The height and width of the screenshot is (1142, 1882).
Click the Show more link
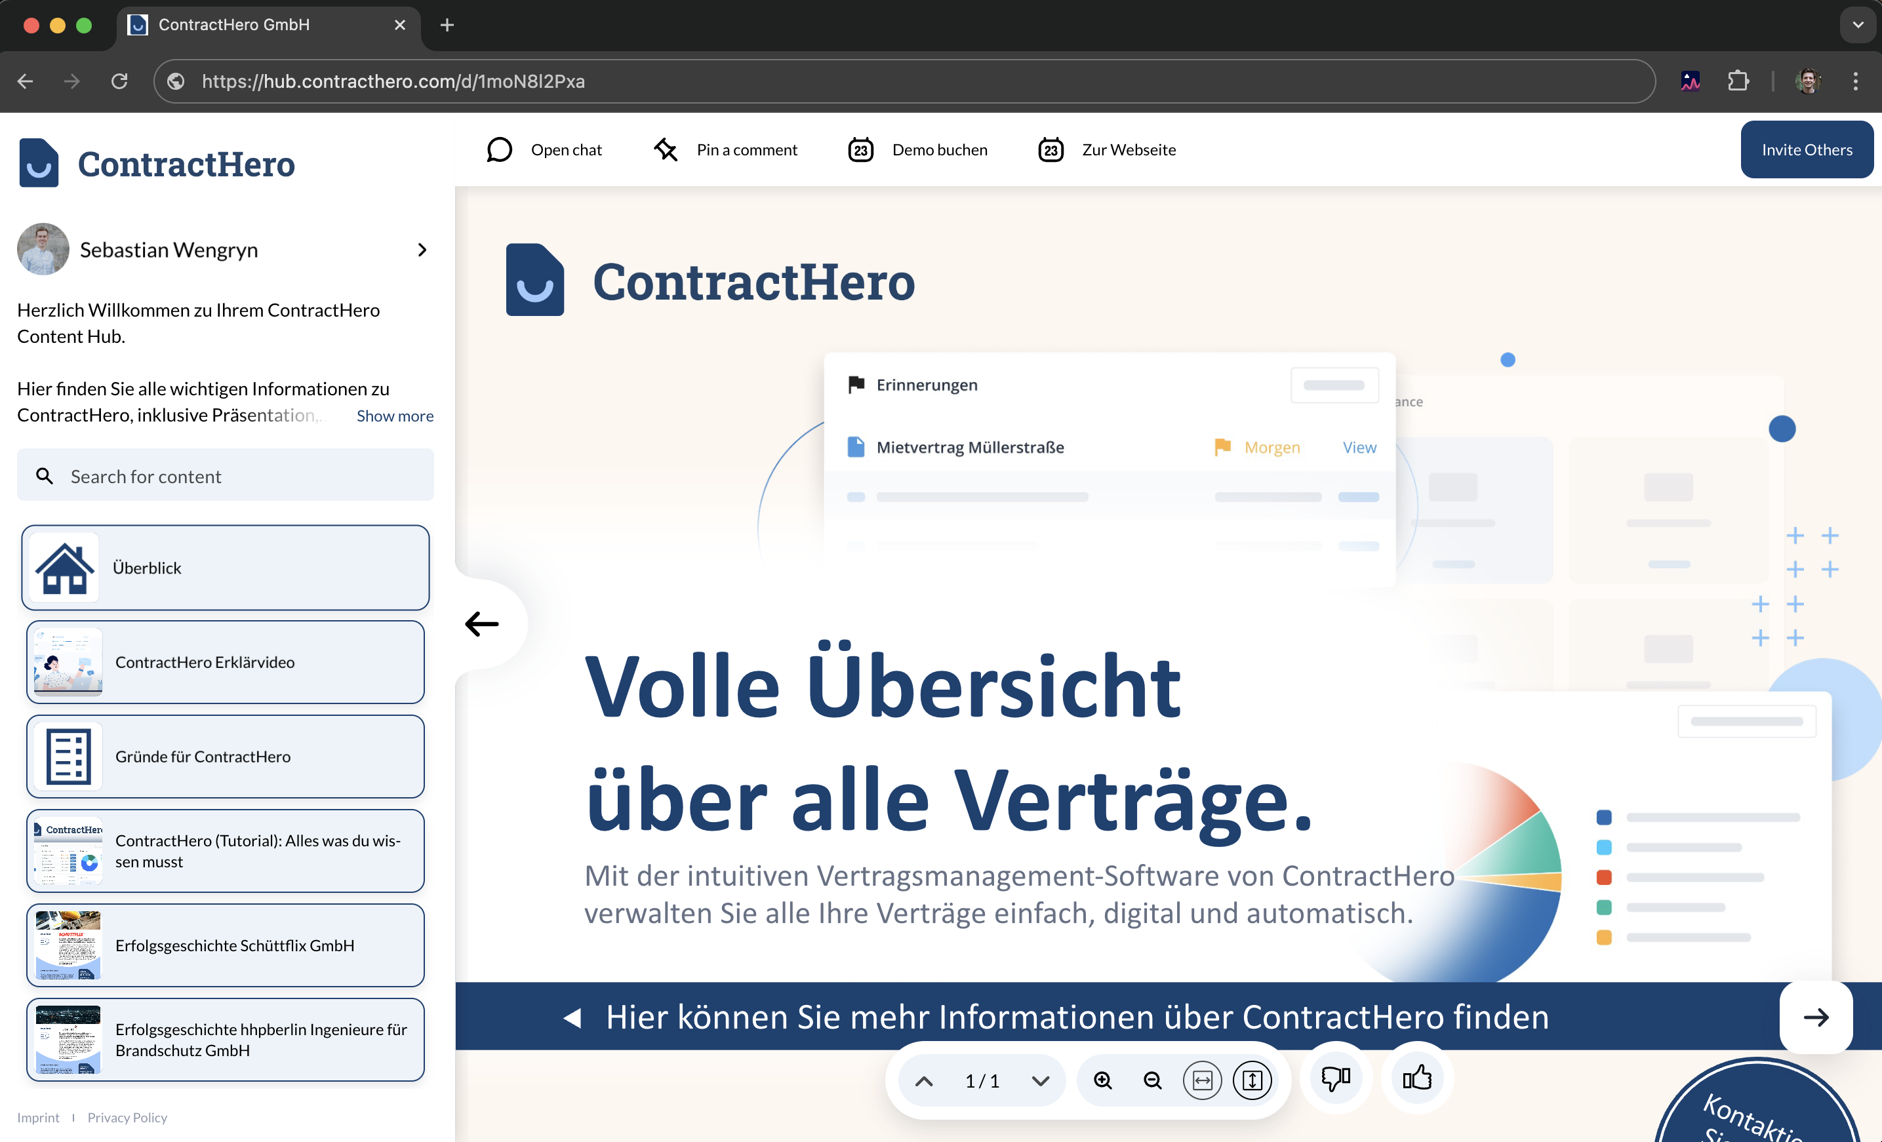pyautogui.click(x=395, y=416)
